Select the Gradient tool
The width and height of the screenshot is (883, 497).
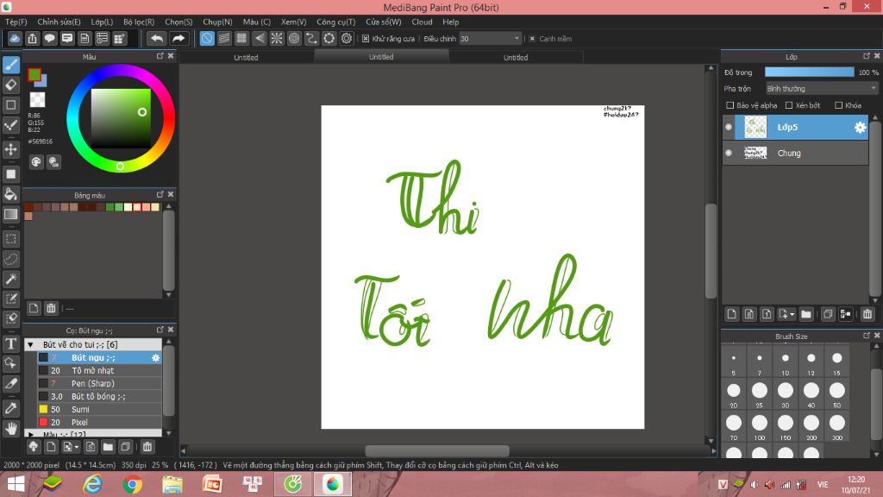(x=10, y=214)
